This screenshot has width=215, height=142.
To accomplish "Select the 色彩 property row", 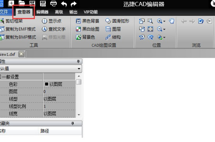I will (x=38, y=84).
